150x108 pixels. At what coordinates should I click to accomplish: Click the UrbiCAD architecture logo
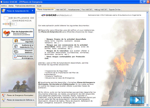click(x=57, y=15)
